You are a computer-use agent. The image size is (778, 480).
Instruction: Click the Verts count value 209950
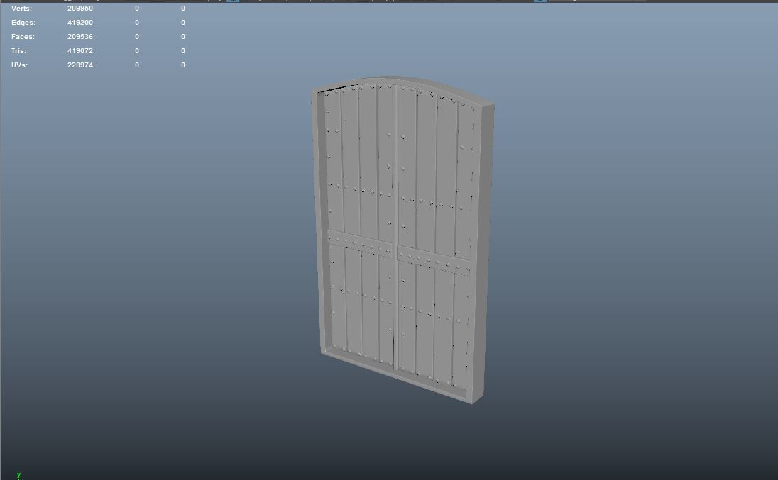[x=80, y=9]
